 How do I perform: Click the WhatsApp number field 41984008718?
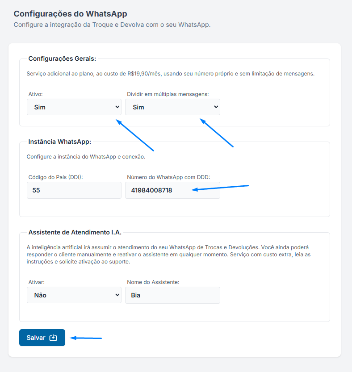[x=172, y=190]
